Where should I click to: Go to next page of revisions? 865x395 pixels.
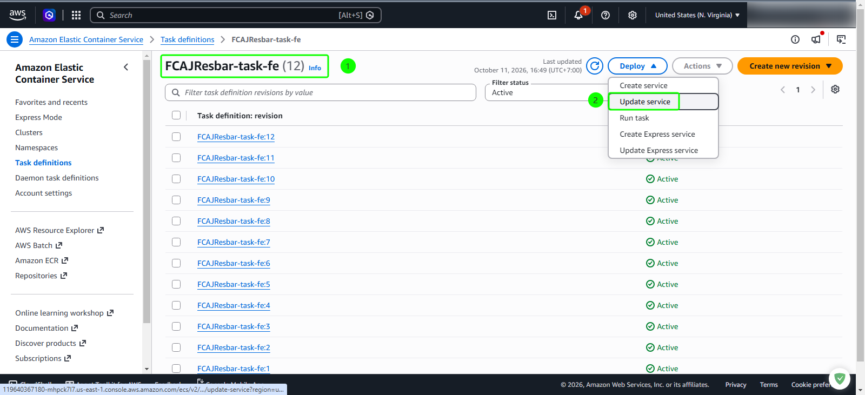click(x=813, y=90)
